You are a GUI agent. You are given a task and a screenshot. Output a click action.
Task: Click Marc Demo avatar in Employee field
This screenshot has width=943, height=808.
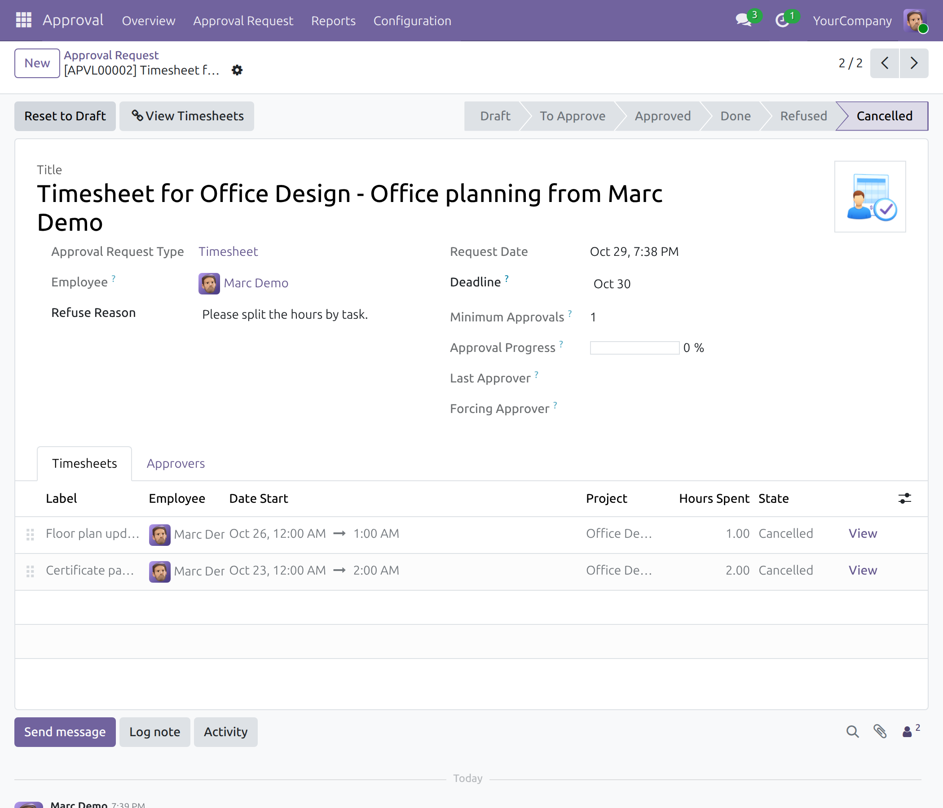pos(209,283)
